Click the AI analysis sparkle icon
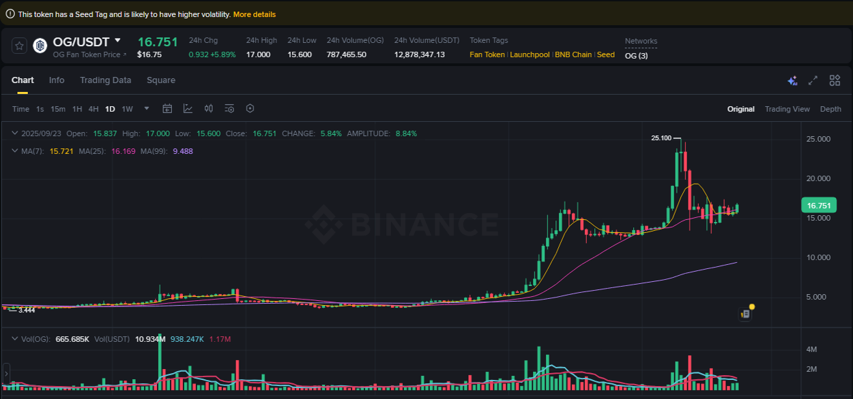Image resolution: width=853 pixels, height=399 pixels. pos(792,80)
